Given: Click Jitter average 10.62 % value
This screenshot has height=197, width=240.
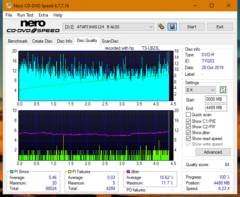Looking at the screenshot, I should pos(166,178).
